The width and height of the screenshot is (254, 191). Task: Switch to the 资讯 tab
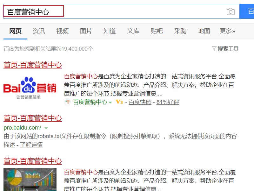click(39, 31)
